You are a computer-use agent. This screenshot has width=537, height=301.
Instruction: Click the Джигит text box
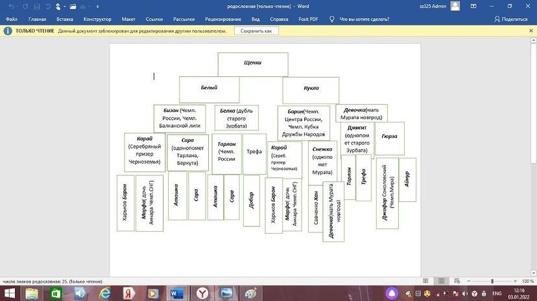tap(357, 139)
